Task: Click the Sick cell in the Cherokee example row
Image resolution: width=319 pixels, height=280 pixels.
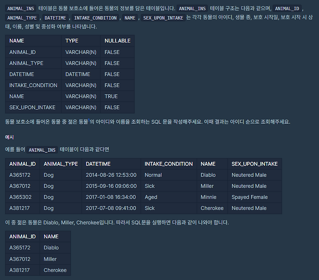Action: [x=150, y=208]
